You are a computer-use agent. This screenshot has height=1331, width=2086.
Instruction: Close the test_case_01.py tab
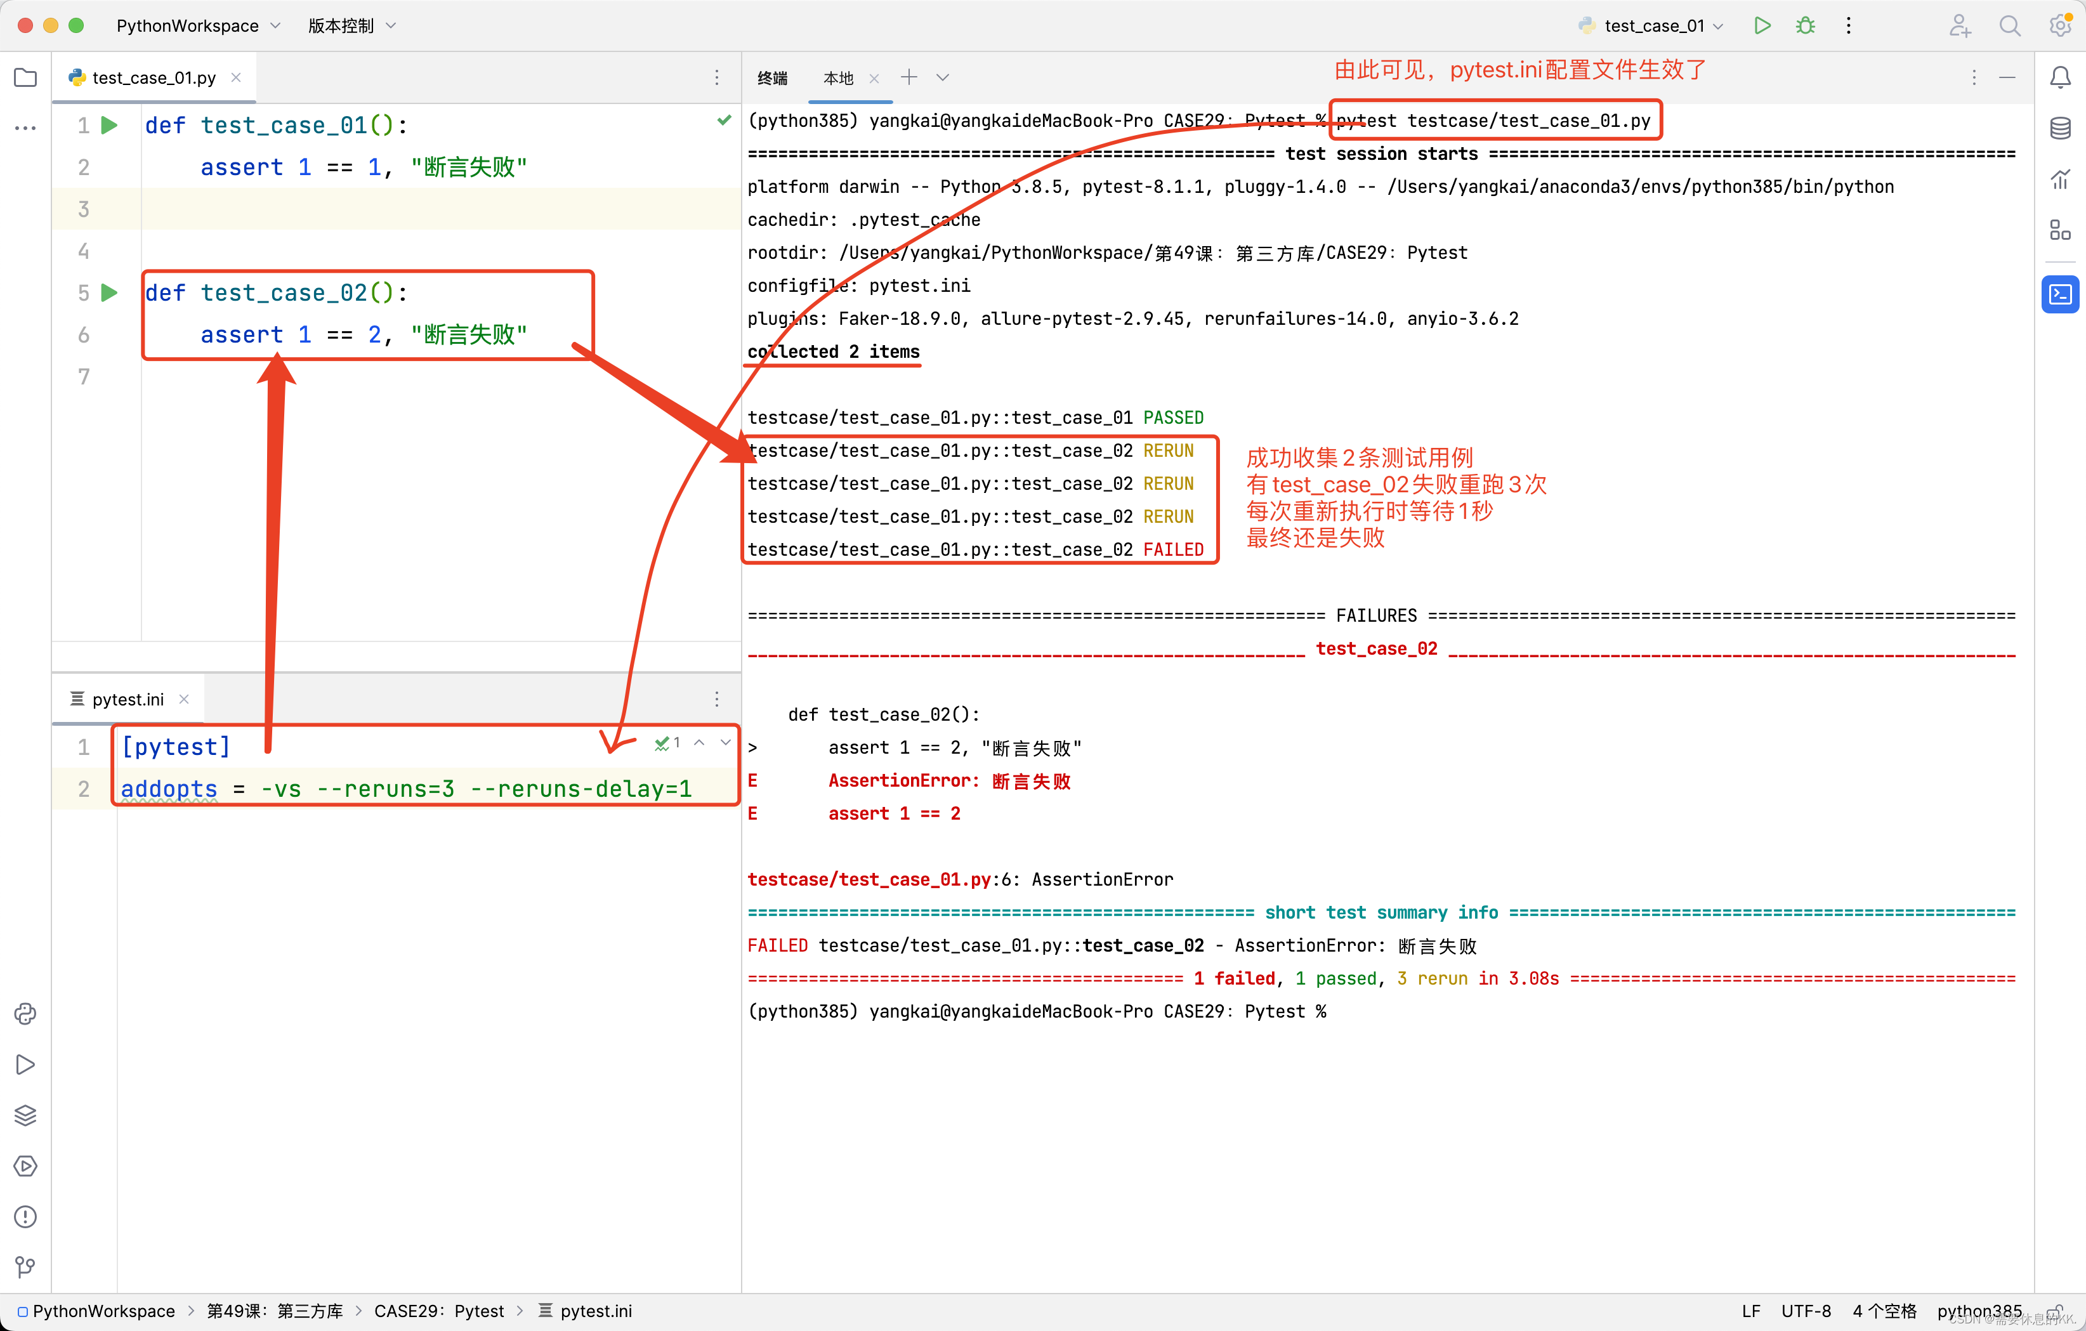235,77
